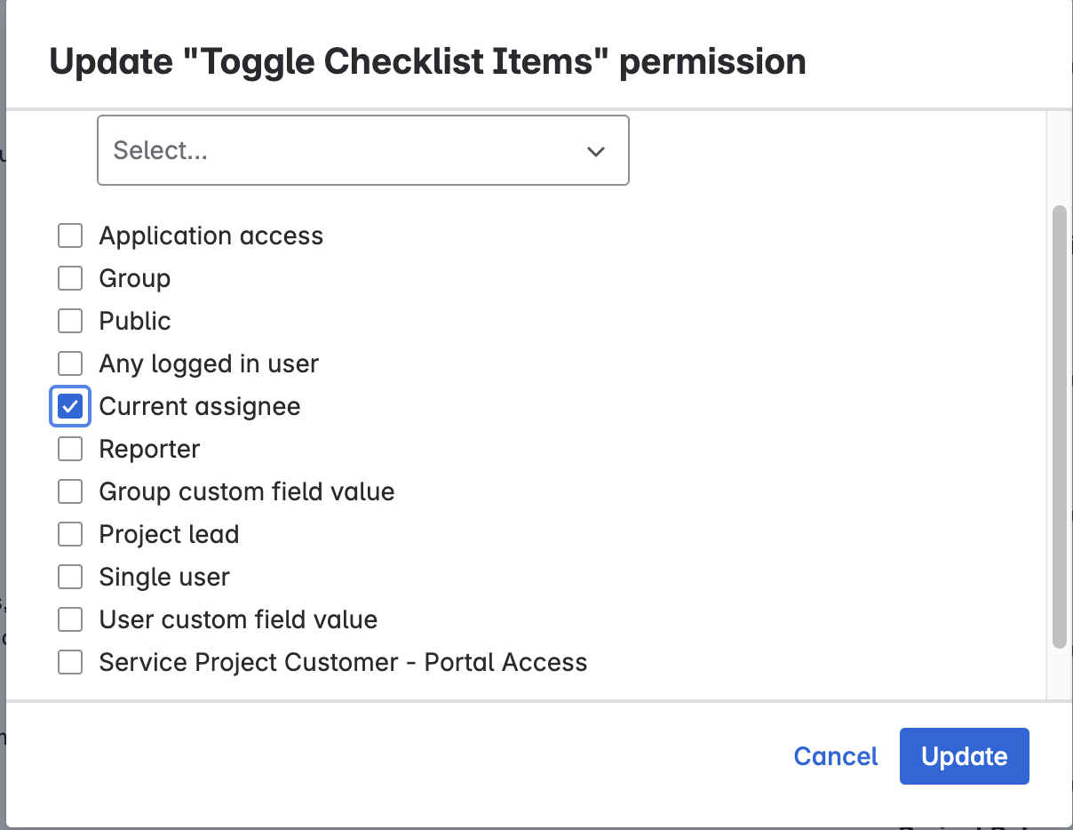
Task: Select the Any logged in user checkbox
Action: pyautogui.click(x=70, y=363)
